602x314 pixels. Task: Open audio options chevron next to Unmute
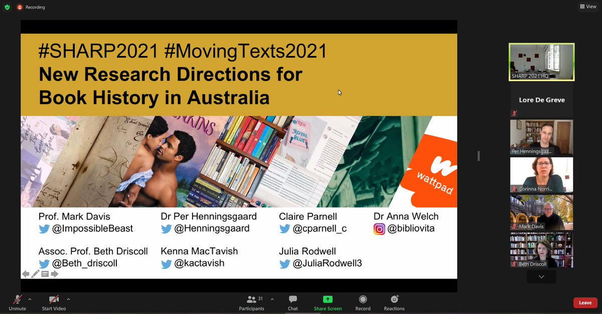[29, 299]
